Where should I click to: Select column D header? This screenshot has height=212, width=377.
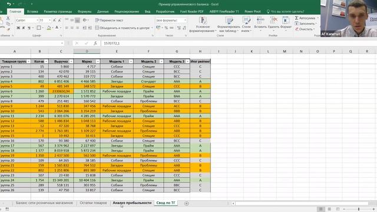(x=87, y=51)
